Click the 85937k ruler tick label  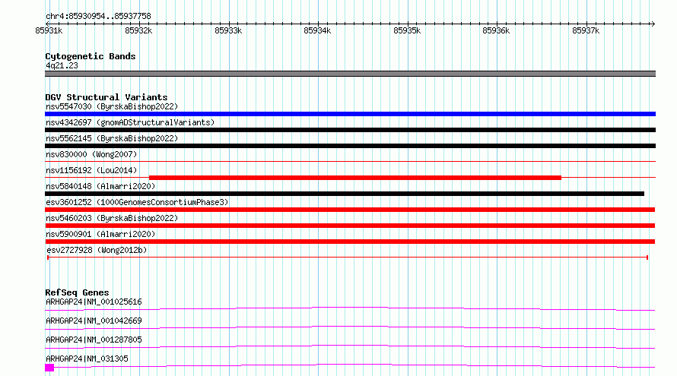point(586,30)
